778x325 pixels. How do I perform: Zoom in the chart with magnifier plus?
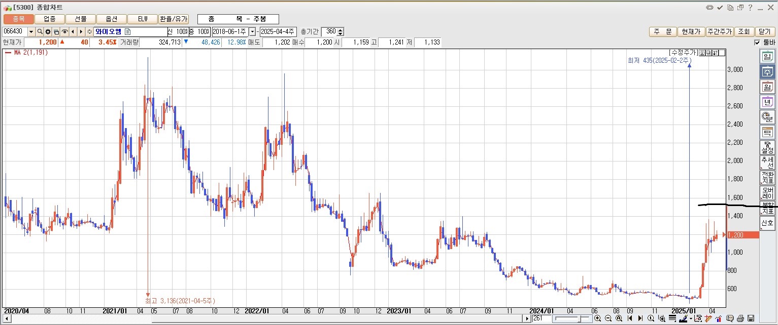(597, 318)
